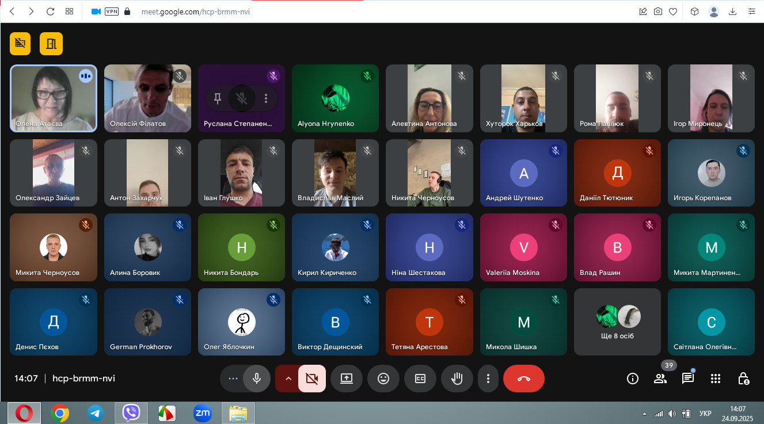Start screen sharing with Present button
The height and width of the screenshot is (424, 764).
coord(347,379)
